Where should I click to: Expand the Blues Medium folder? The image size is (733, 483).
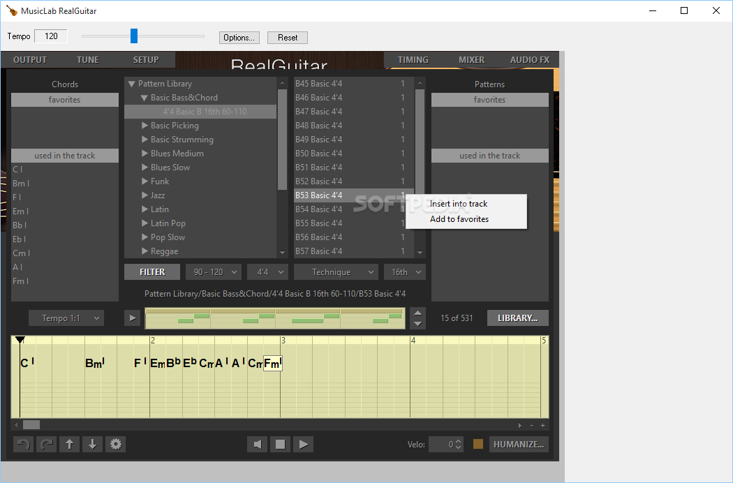click(145, 154)
